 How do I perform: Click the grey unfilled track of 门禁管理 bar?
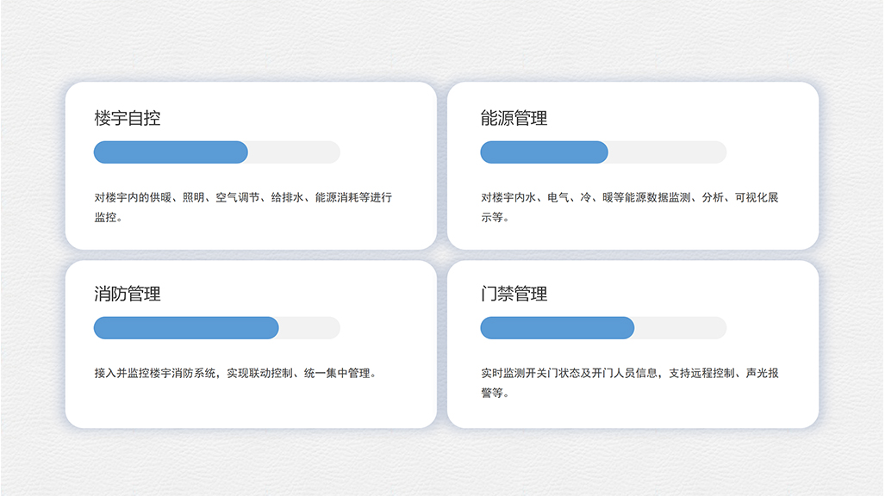click(681, 328)
